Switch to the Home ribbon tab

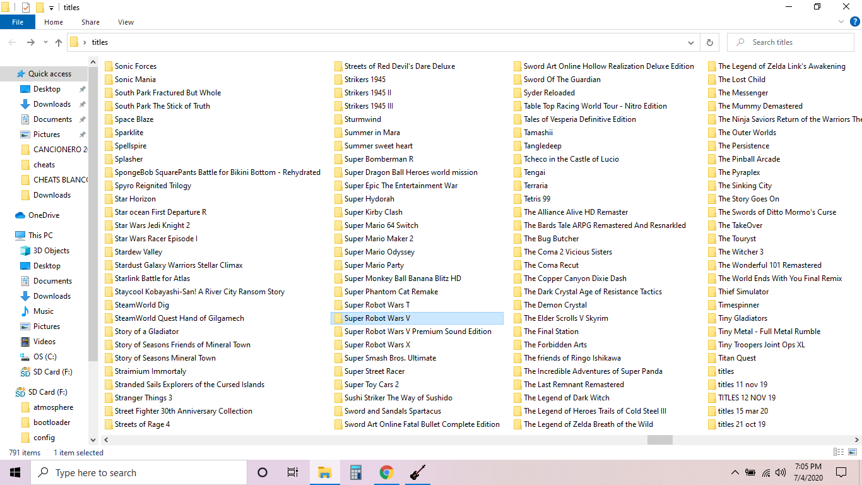pyautogui.click(x=54, y=22)
